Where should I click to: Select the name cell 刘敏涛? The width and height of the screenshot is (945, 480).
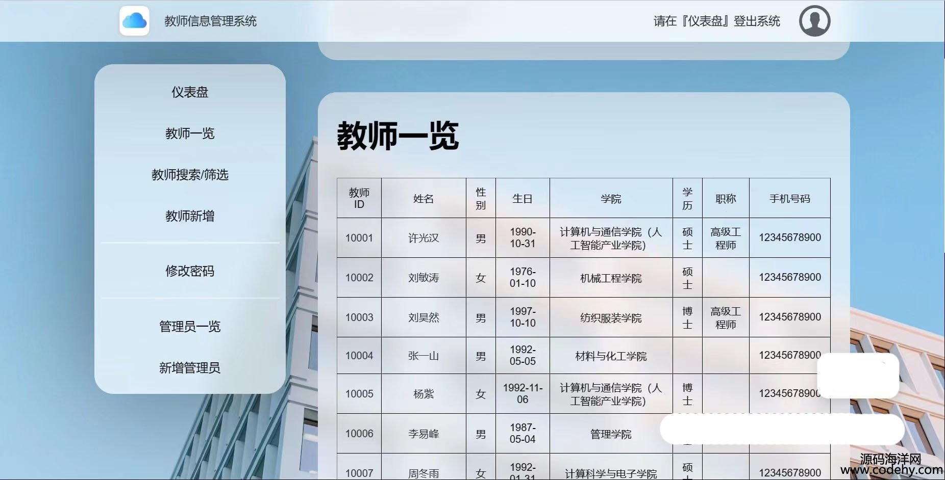(424, 278)
